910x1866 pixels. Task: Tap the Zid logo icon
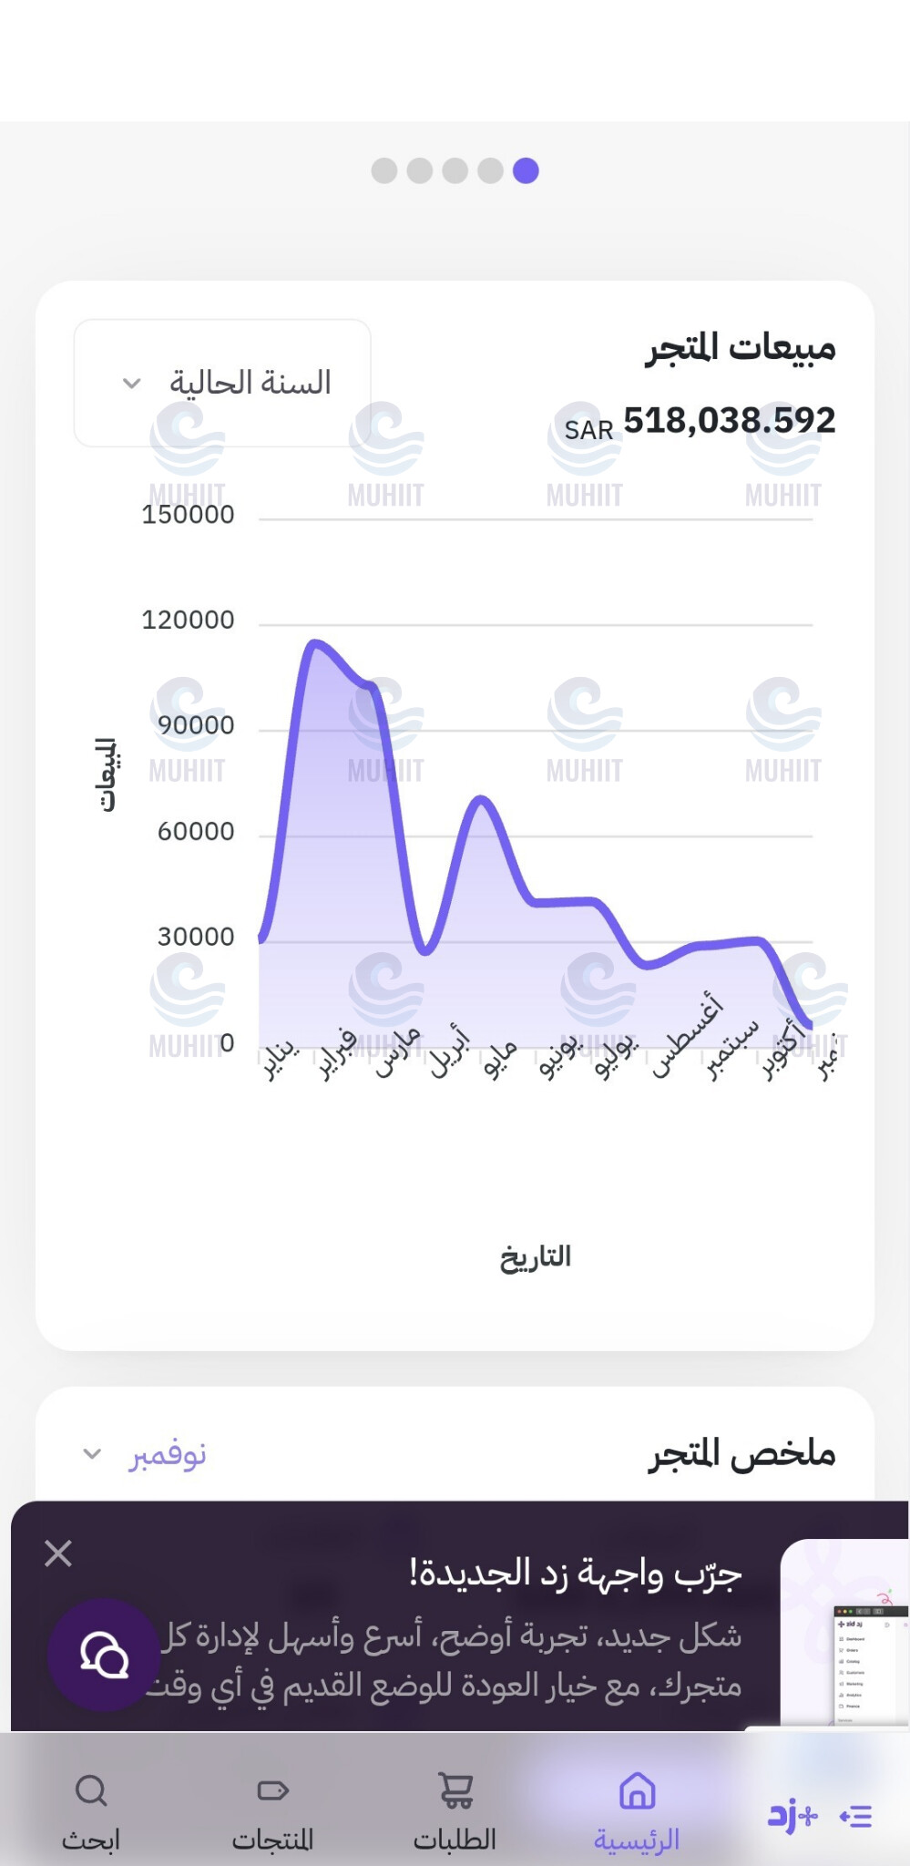click(x=792, y=1816)
